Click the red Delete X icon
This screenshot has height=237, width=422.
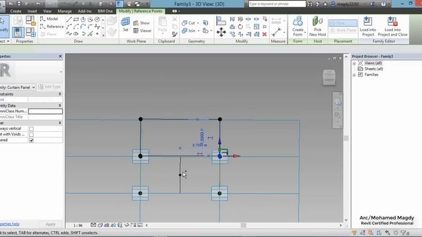pos(264,34)
